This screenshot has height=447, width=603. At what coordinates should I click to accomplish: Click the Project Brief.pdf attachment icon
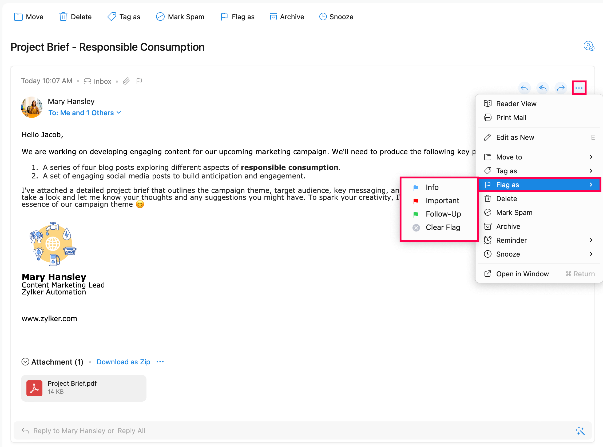[34, 388]
